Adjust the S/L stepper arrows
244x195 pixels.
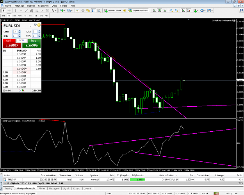click(x=19, y=36)
